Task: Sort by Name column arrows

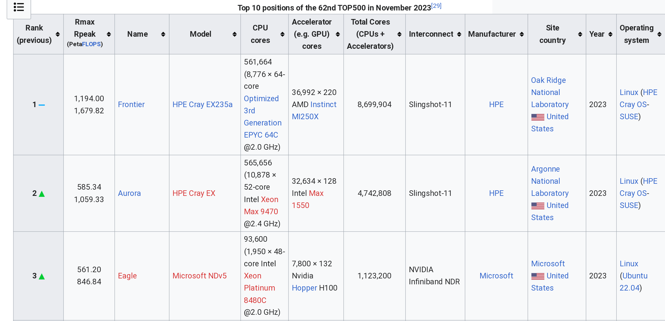Action: click(x=163, y=34)
